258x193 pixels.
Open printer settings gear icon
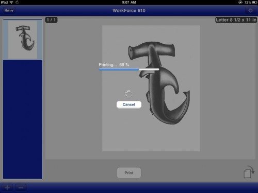tap(251, 11)
